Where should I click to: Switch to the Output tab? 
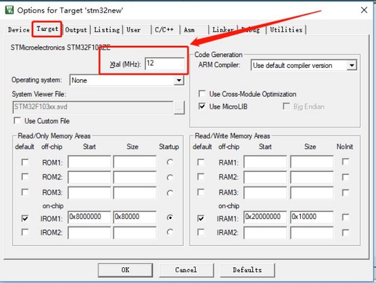tap(76, 29)
